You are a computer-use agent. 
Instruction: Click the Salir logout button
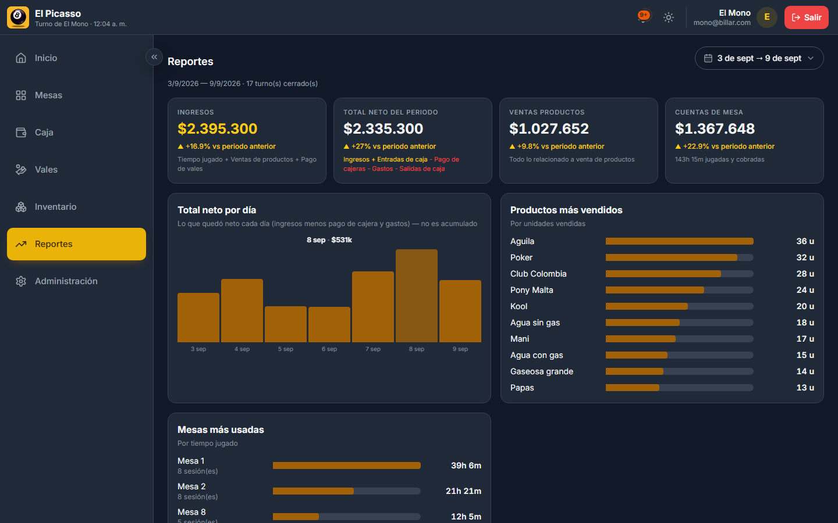806,17
